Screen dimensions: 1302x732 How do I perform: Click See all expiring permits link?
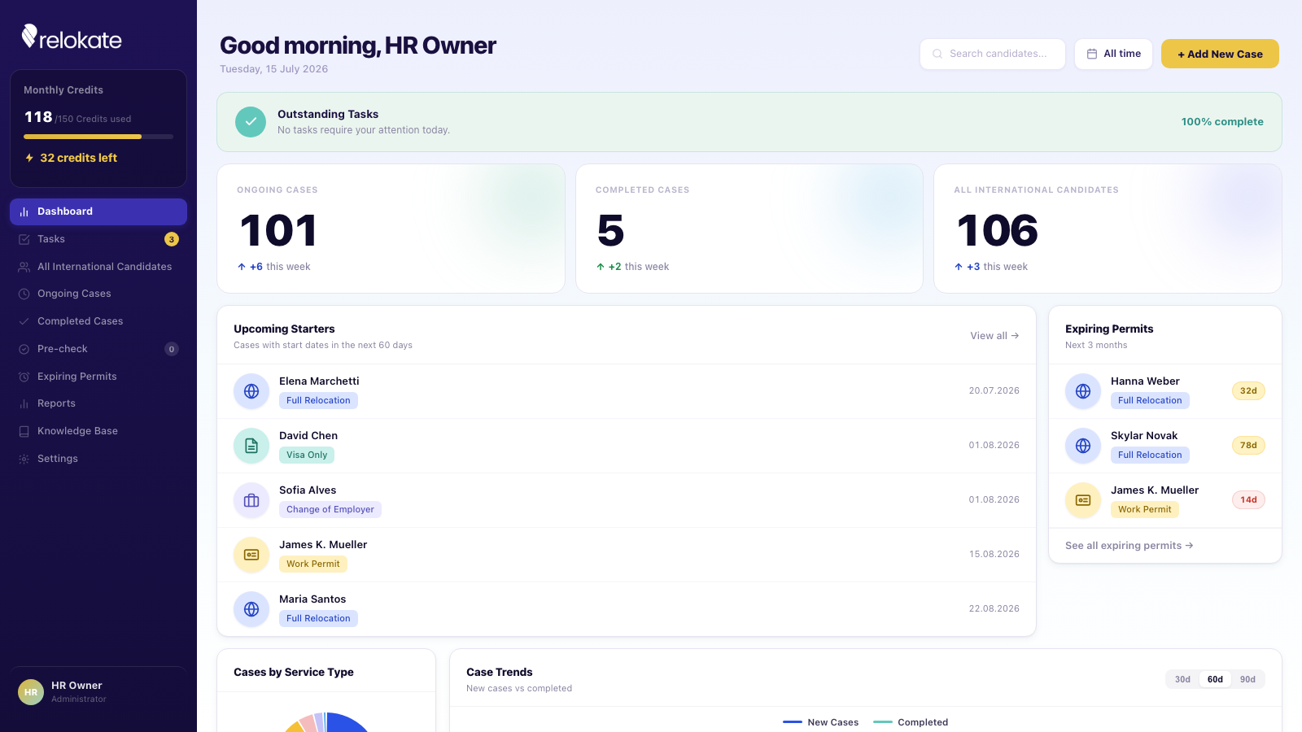point(1129,546)
